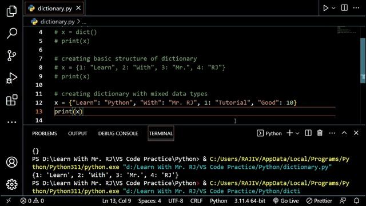
Task: Open the Manage gear menu
Action: (x=11, y=184)
